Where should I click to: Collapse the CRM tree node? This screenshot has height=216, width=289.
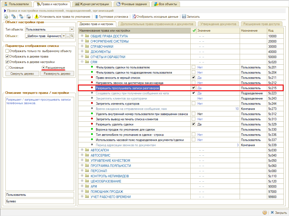point(82,62)
